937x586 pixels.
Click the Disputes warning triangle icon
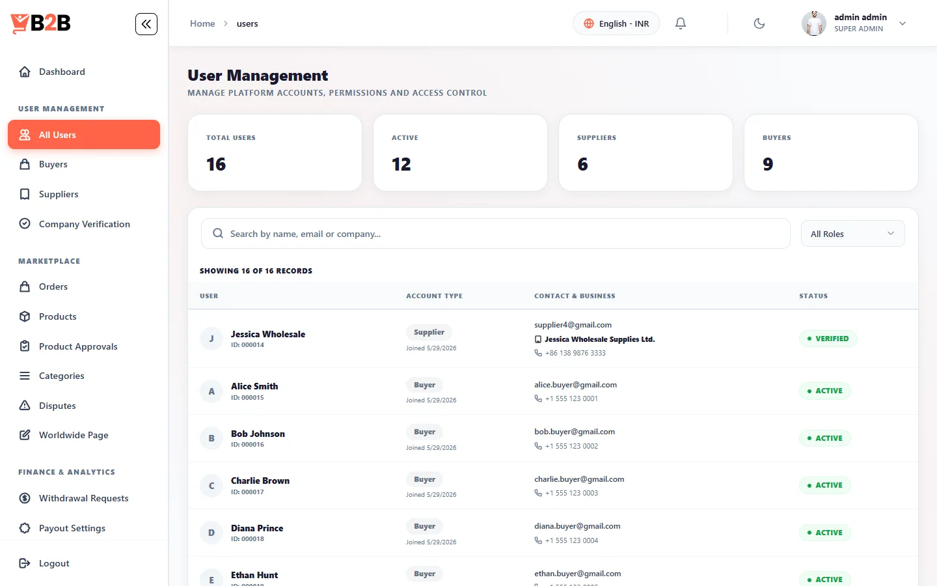coord(25,406)
